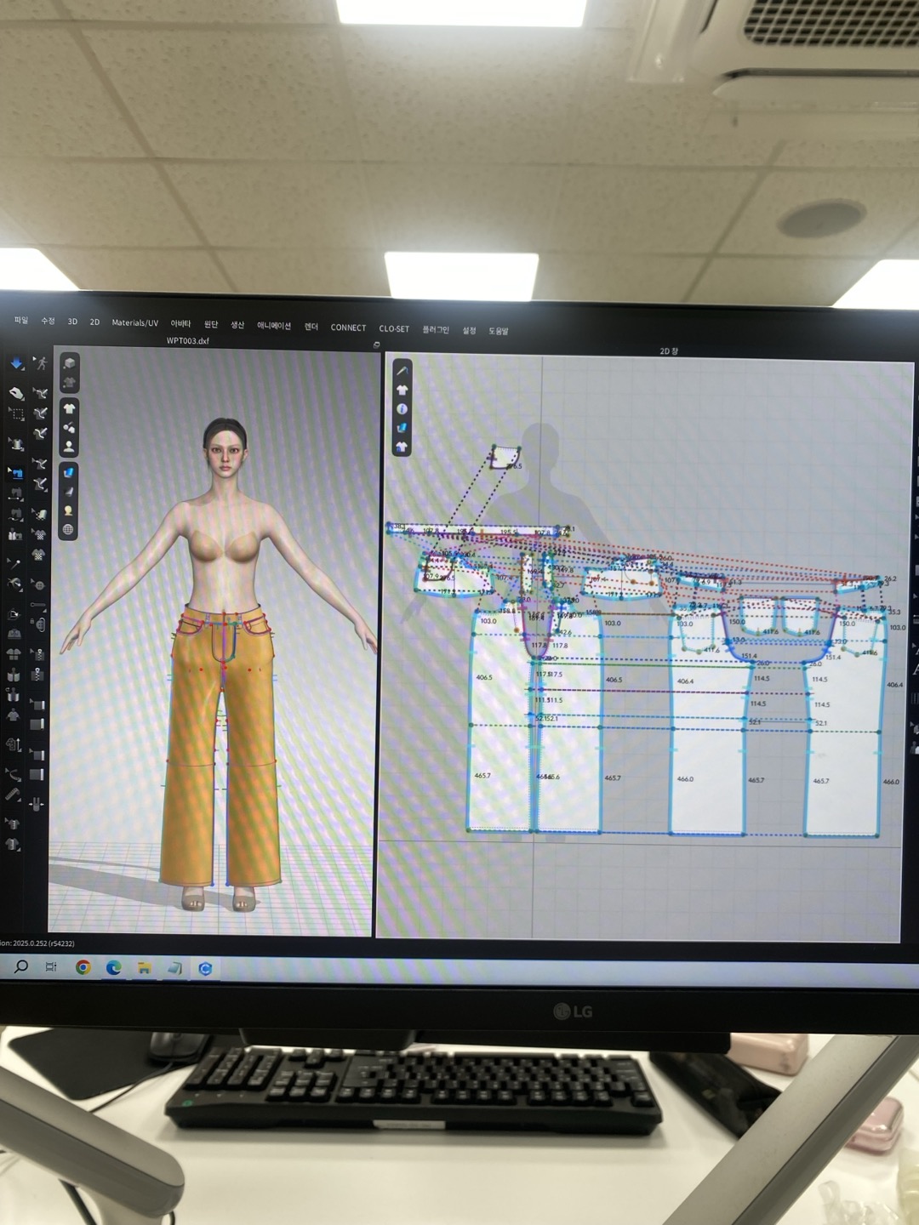The image size is (919, 1225).
Task: Select the small pocket pattern piece
Action: tap(505, 457)
